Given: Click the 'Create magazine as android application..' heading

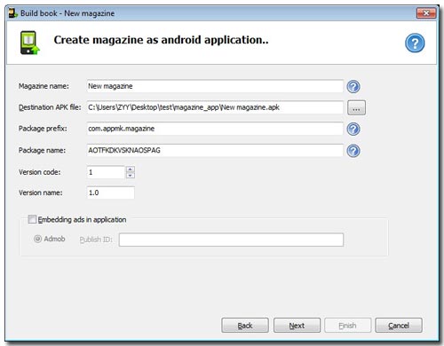Looking at the screenshot, I should [x=161, y=40].
